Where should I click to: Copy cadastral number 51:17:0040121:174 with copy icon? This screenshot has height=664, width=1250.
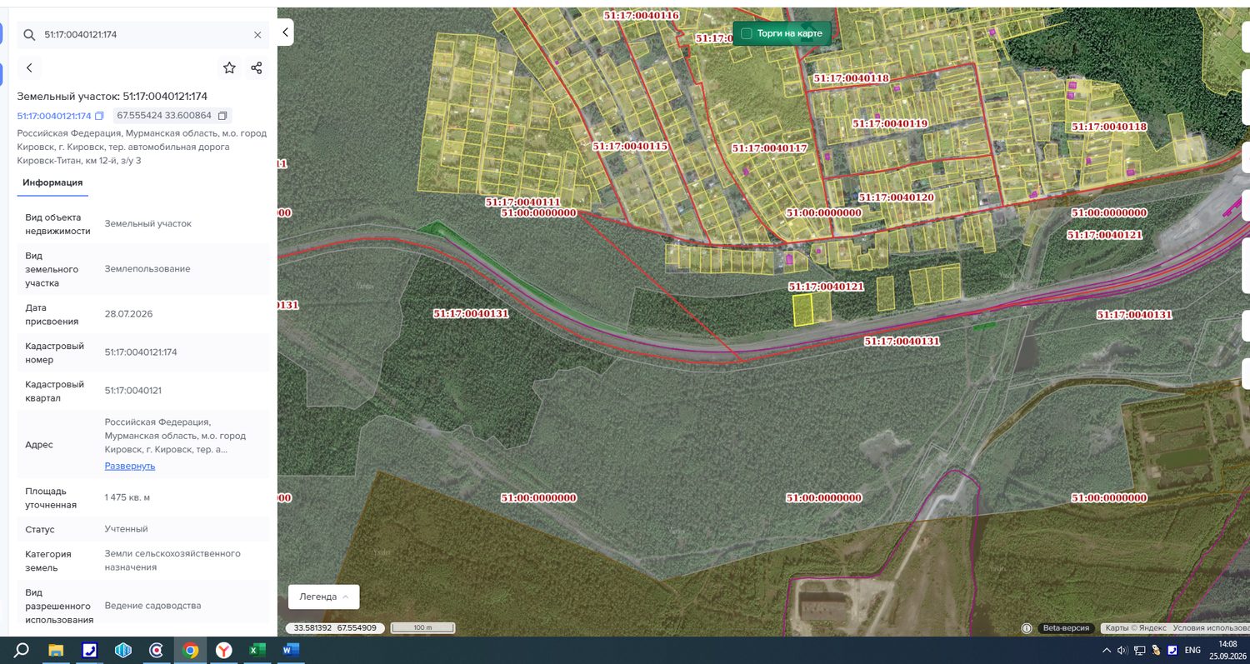[x=99, y=116]
